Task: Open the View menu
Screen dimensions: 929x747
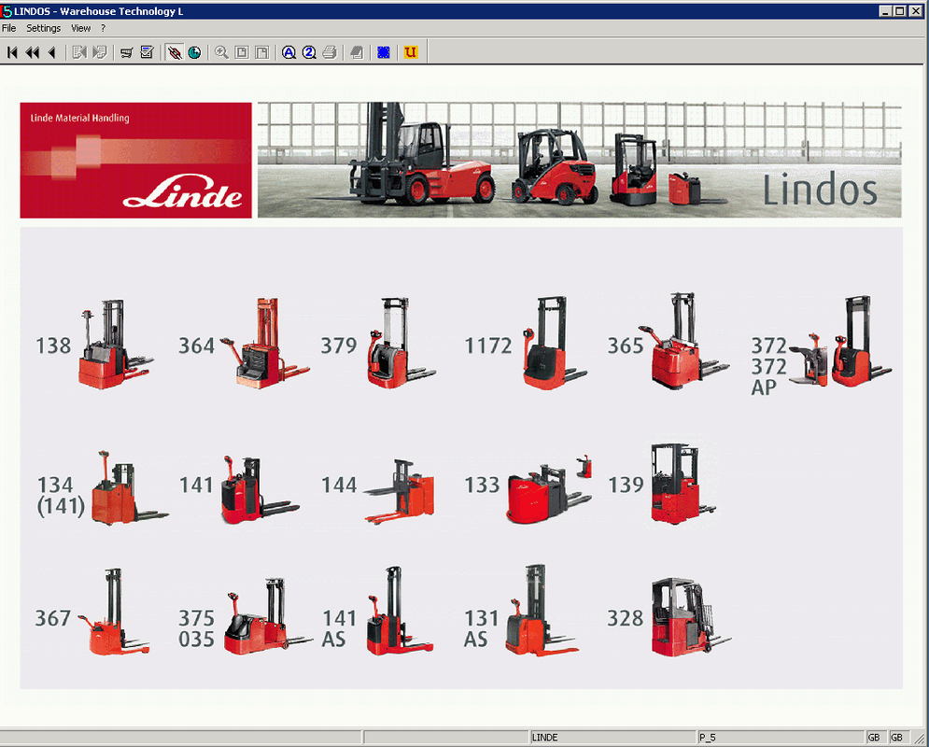Action: [80, 28]
